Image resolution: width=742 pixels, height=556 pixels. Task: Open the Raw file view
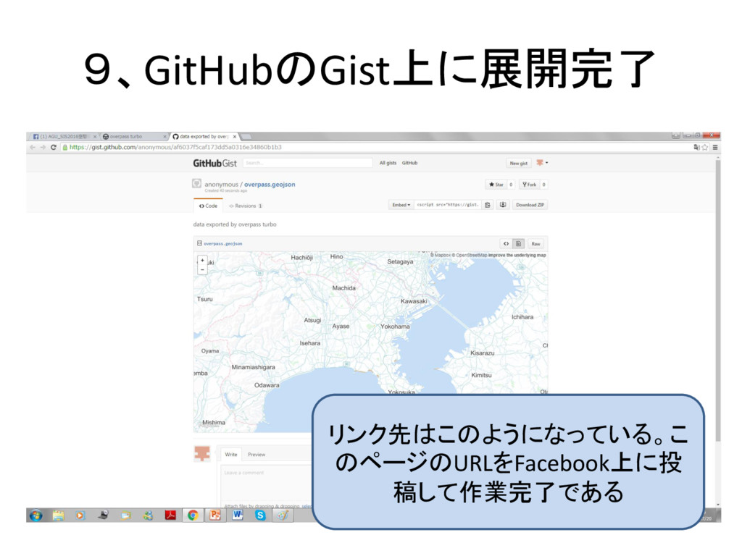pos(535,244)
